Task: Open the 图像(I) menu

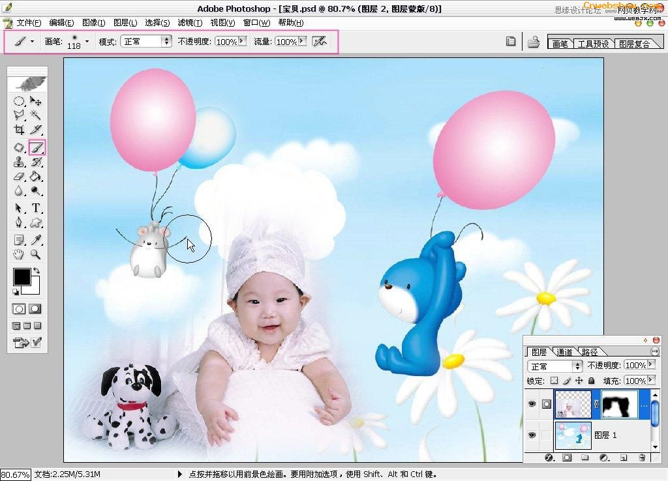Action: click(x=94, y=23)
